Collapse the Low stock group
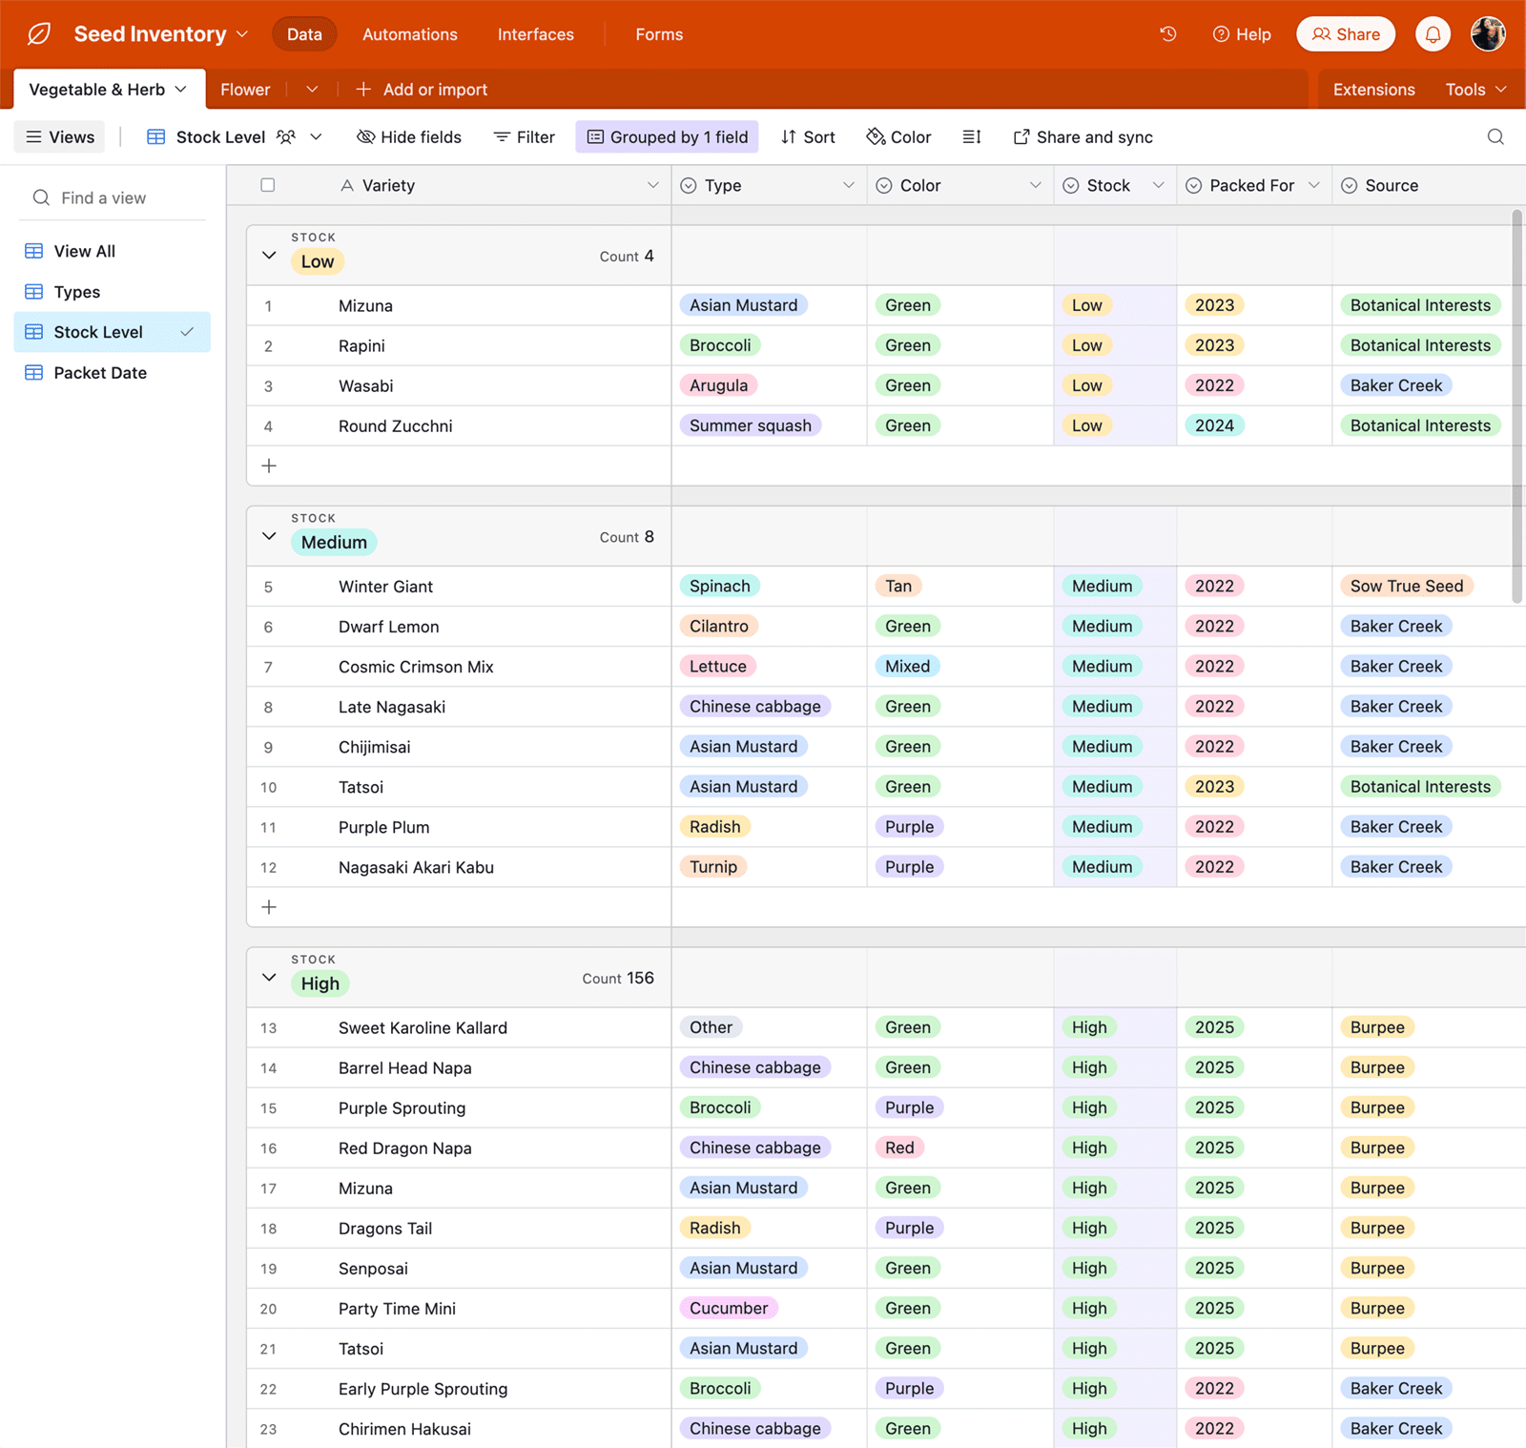 [269, 256]
